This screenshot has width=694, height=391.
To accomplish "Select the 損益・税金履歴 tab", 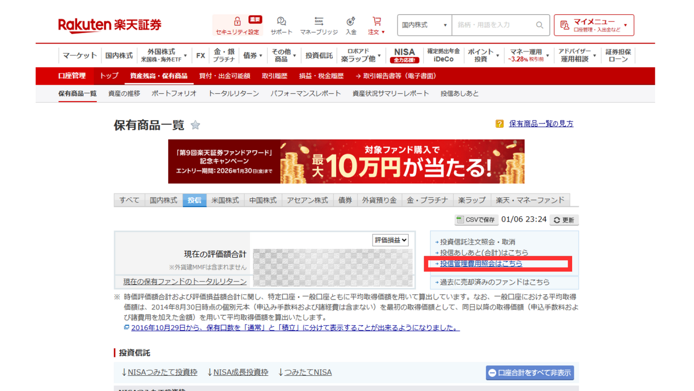I will 321,76.
